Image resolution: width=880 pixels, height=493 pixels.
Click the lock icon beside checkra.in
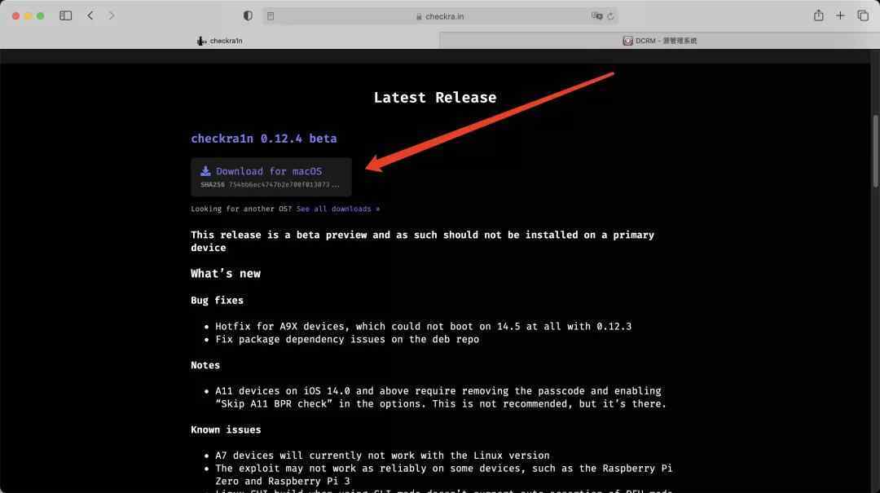(419, 17)
